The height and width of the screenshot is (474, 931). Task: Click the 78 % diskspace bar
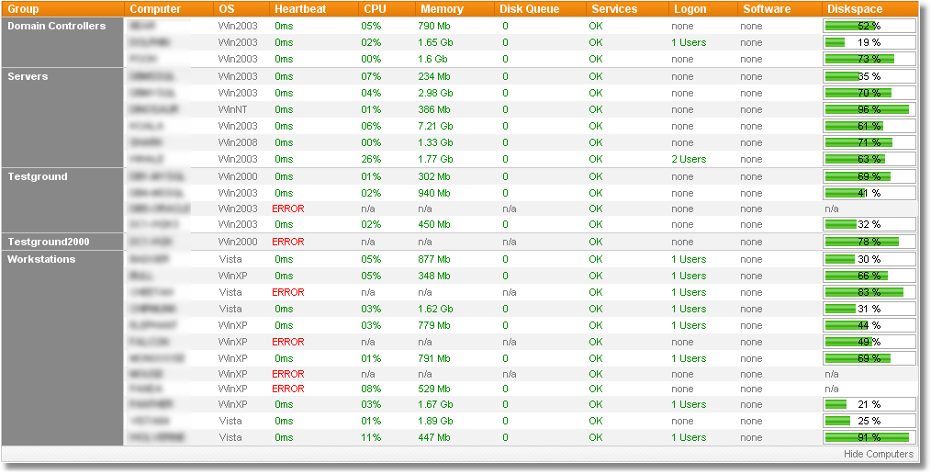[x=869, y=242]
